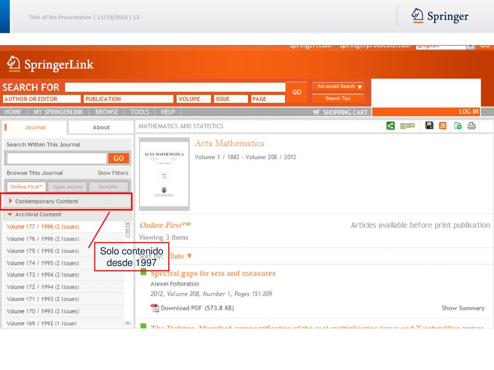Select Volume 177 / 1996 (2 Issues)
494x370 pixels.
click(42, 226)
